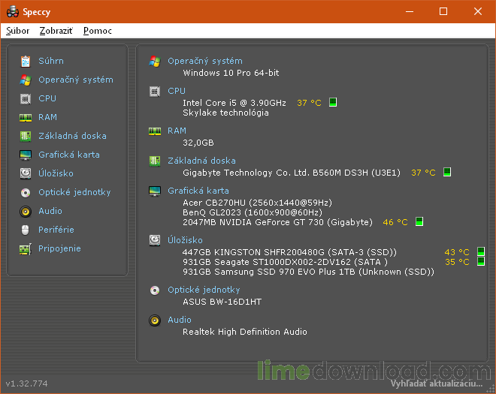Click the Operačný systém heading in summary
The image size is (496, 394).
point(204,61)
